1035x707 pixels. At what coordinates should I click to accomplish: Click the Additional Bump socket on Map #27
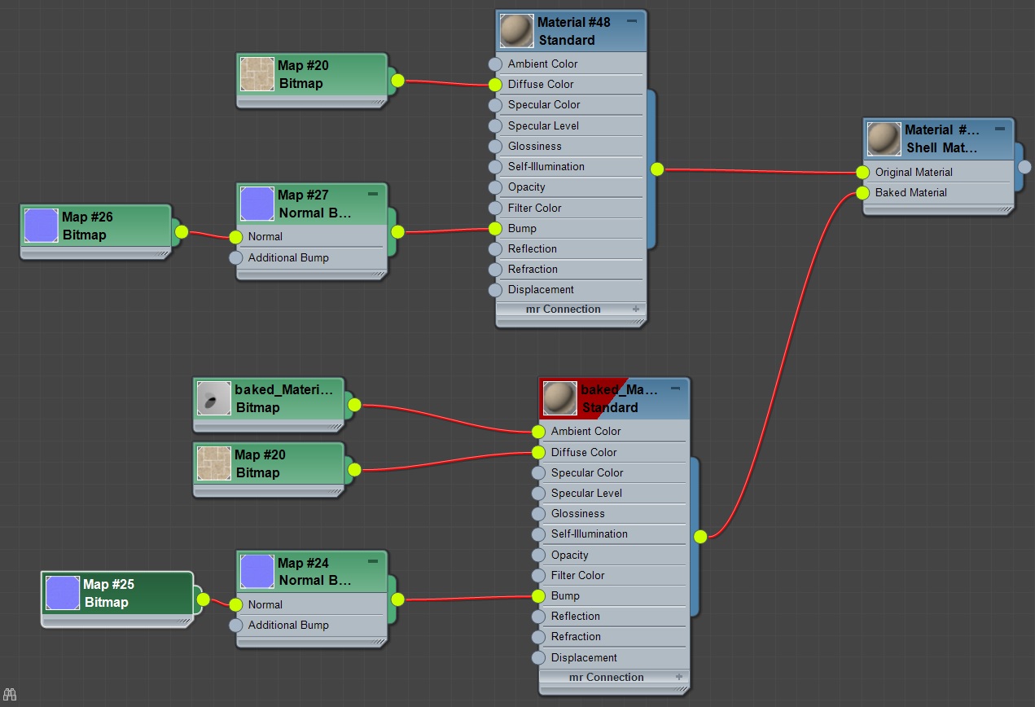[235, 258]
